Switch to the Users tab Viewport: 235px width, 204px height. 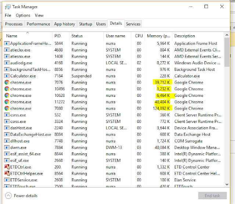[101, 24]
